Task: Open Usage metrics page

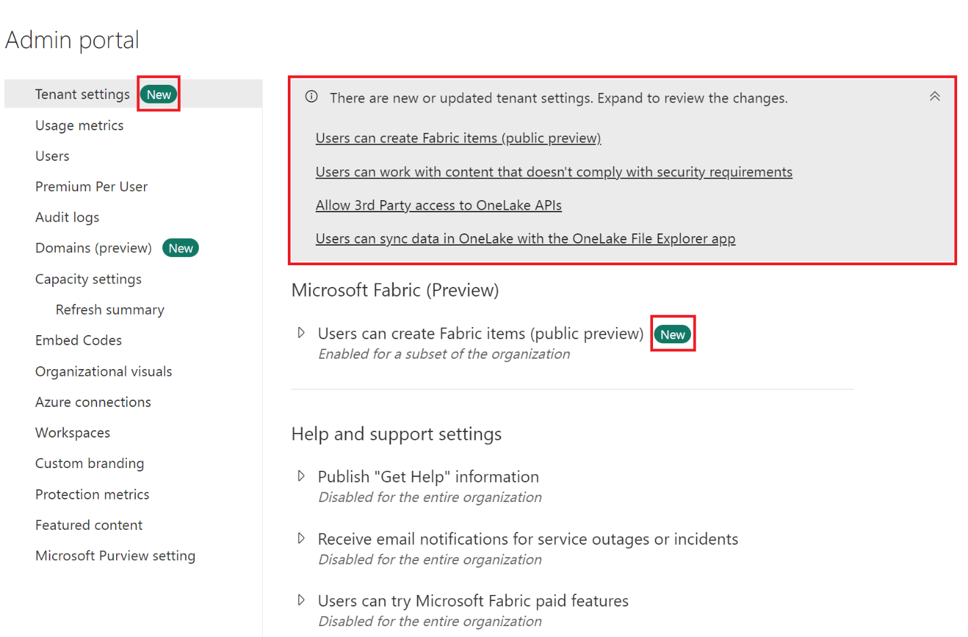Action: 79,126
